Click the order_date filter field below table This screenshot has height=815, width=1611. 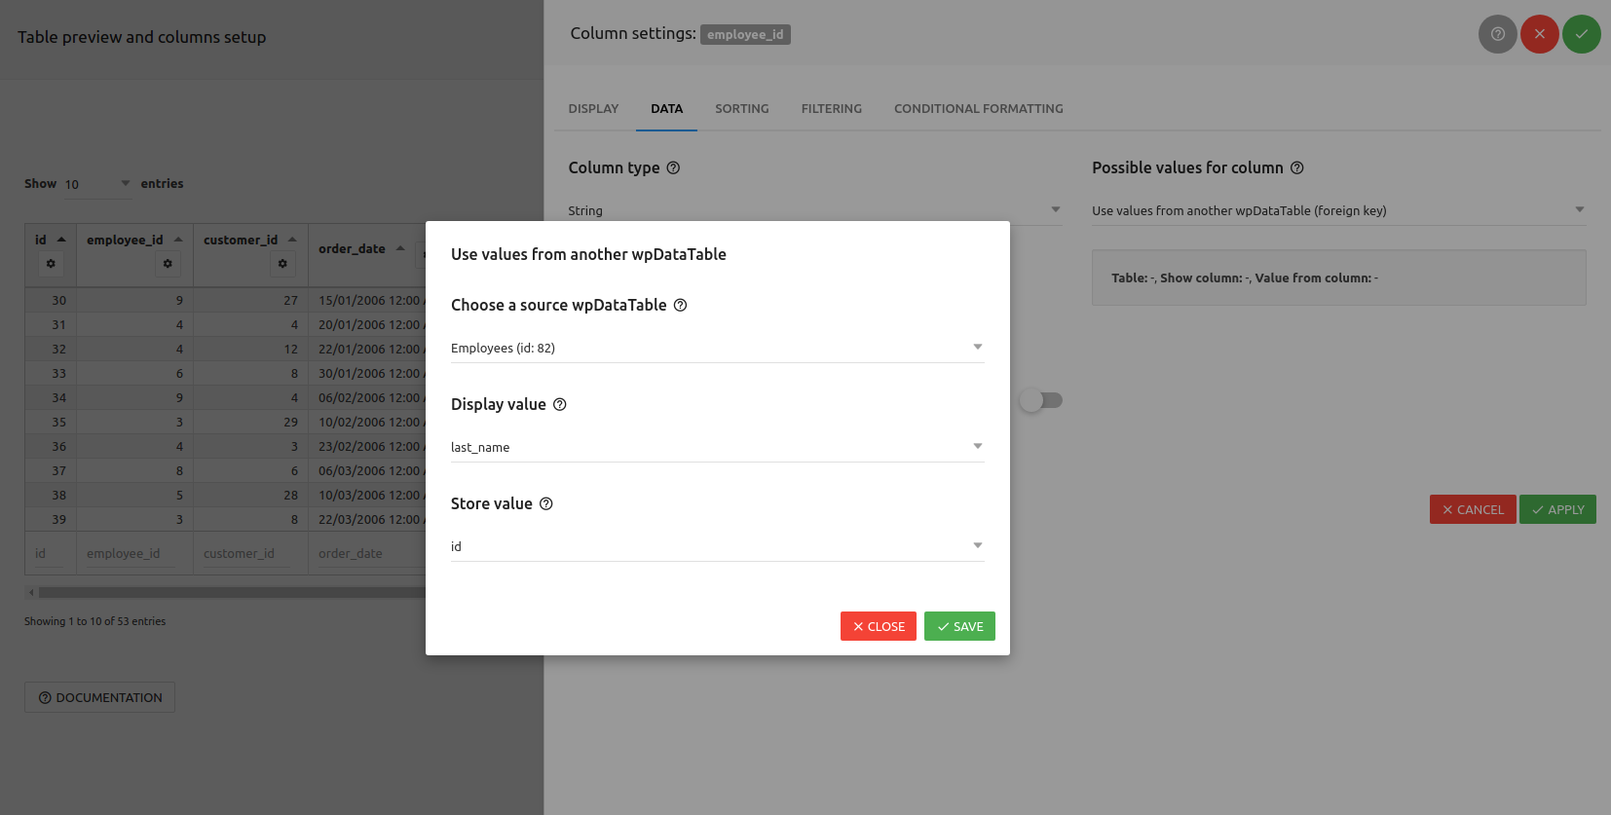tap(370, 553)
